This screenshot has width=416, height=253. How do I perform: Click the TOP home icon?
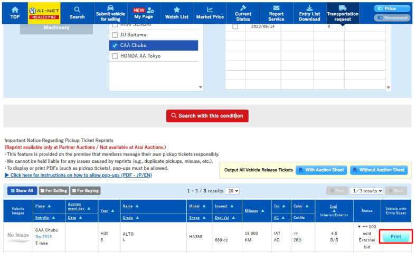pyautogui.click(x=14, y=9)
